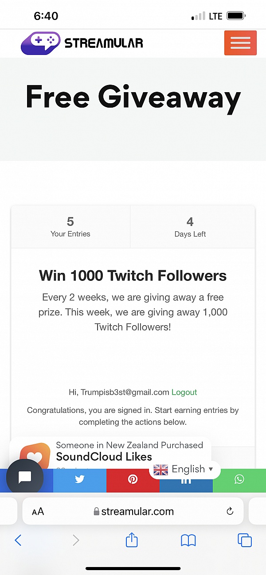This screenshot has height=575, width=266.
Task: Open Safari bookmarks
Action: [x=188, y=540]
